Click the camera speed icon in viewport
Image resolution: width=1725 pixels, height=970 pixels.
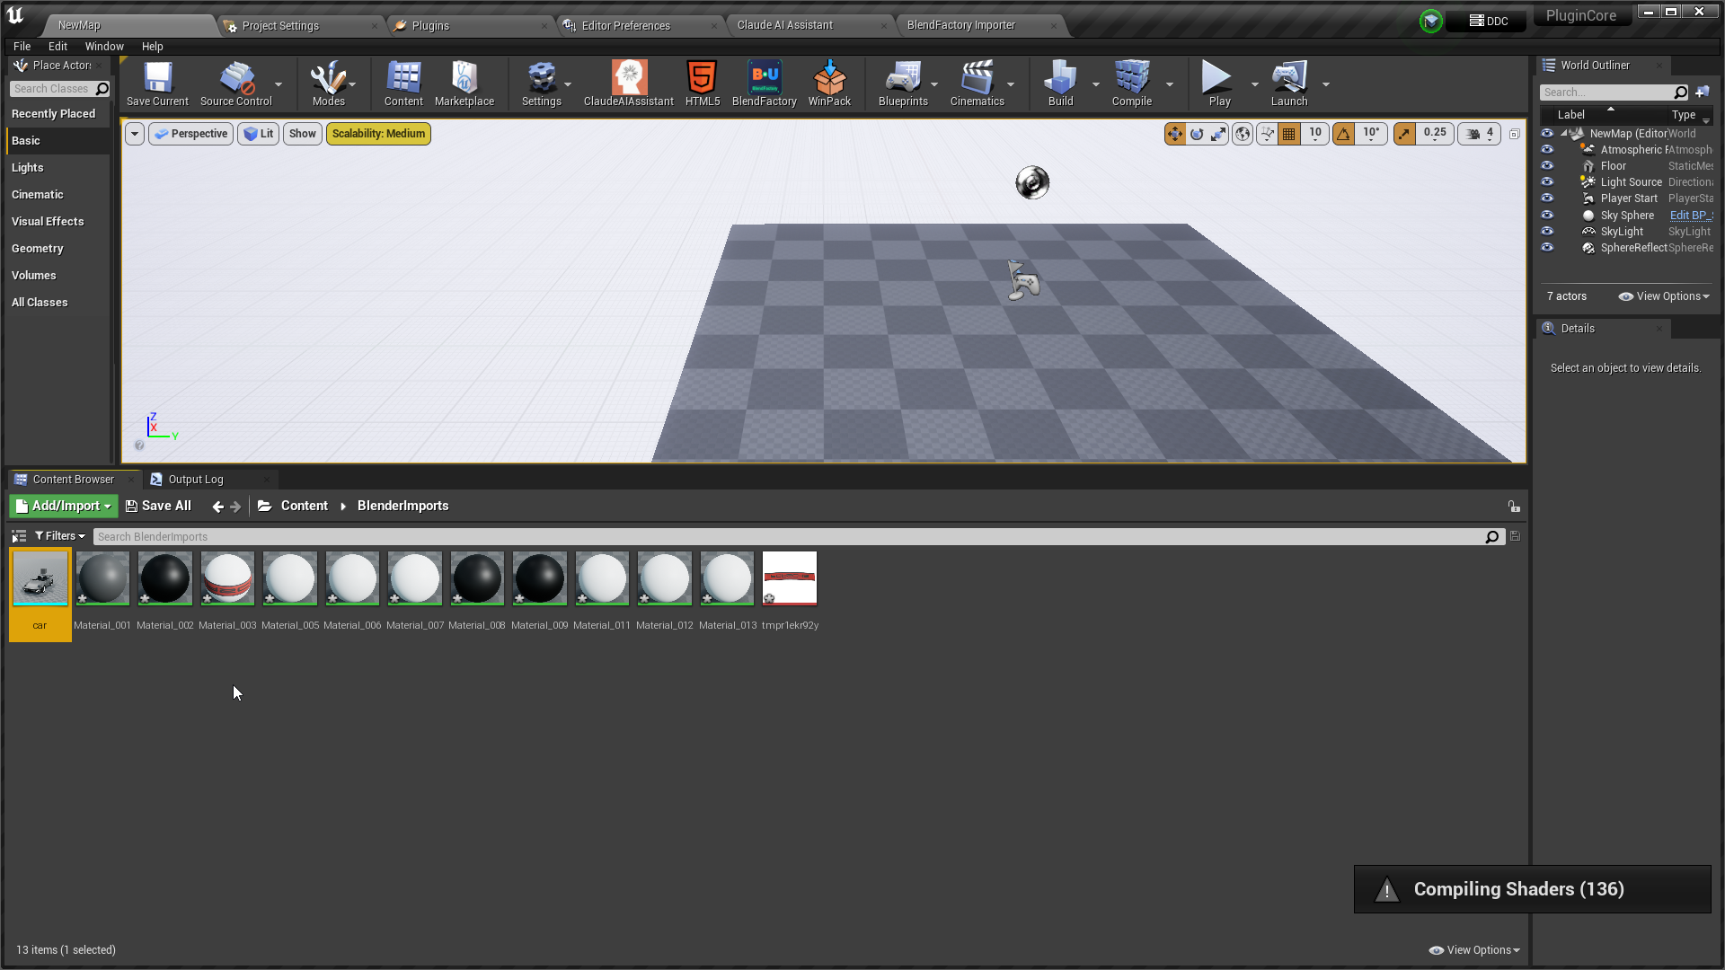(1473, 134)
